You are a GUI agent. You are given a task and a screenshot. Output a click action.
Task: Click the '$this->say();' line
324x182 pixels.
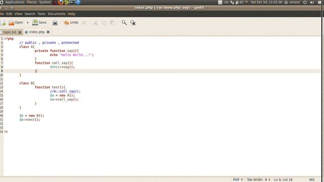(x=62, y=67)
